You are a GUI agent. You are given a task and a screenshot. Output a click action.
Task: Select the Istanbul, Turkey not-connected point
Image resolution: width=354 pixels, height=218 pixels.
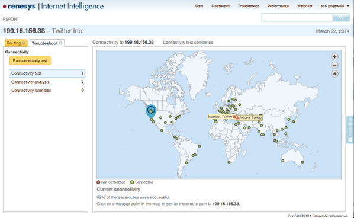point(234,117)
